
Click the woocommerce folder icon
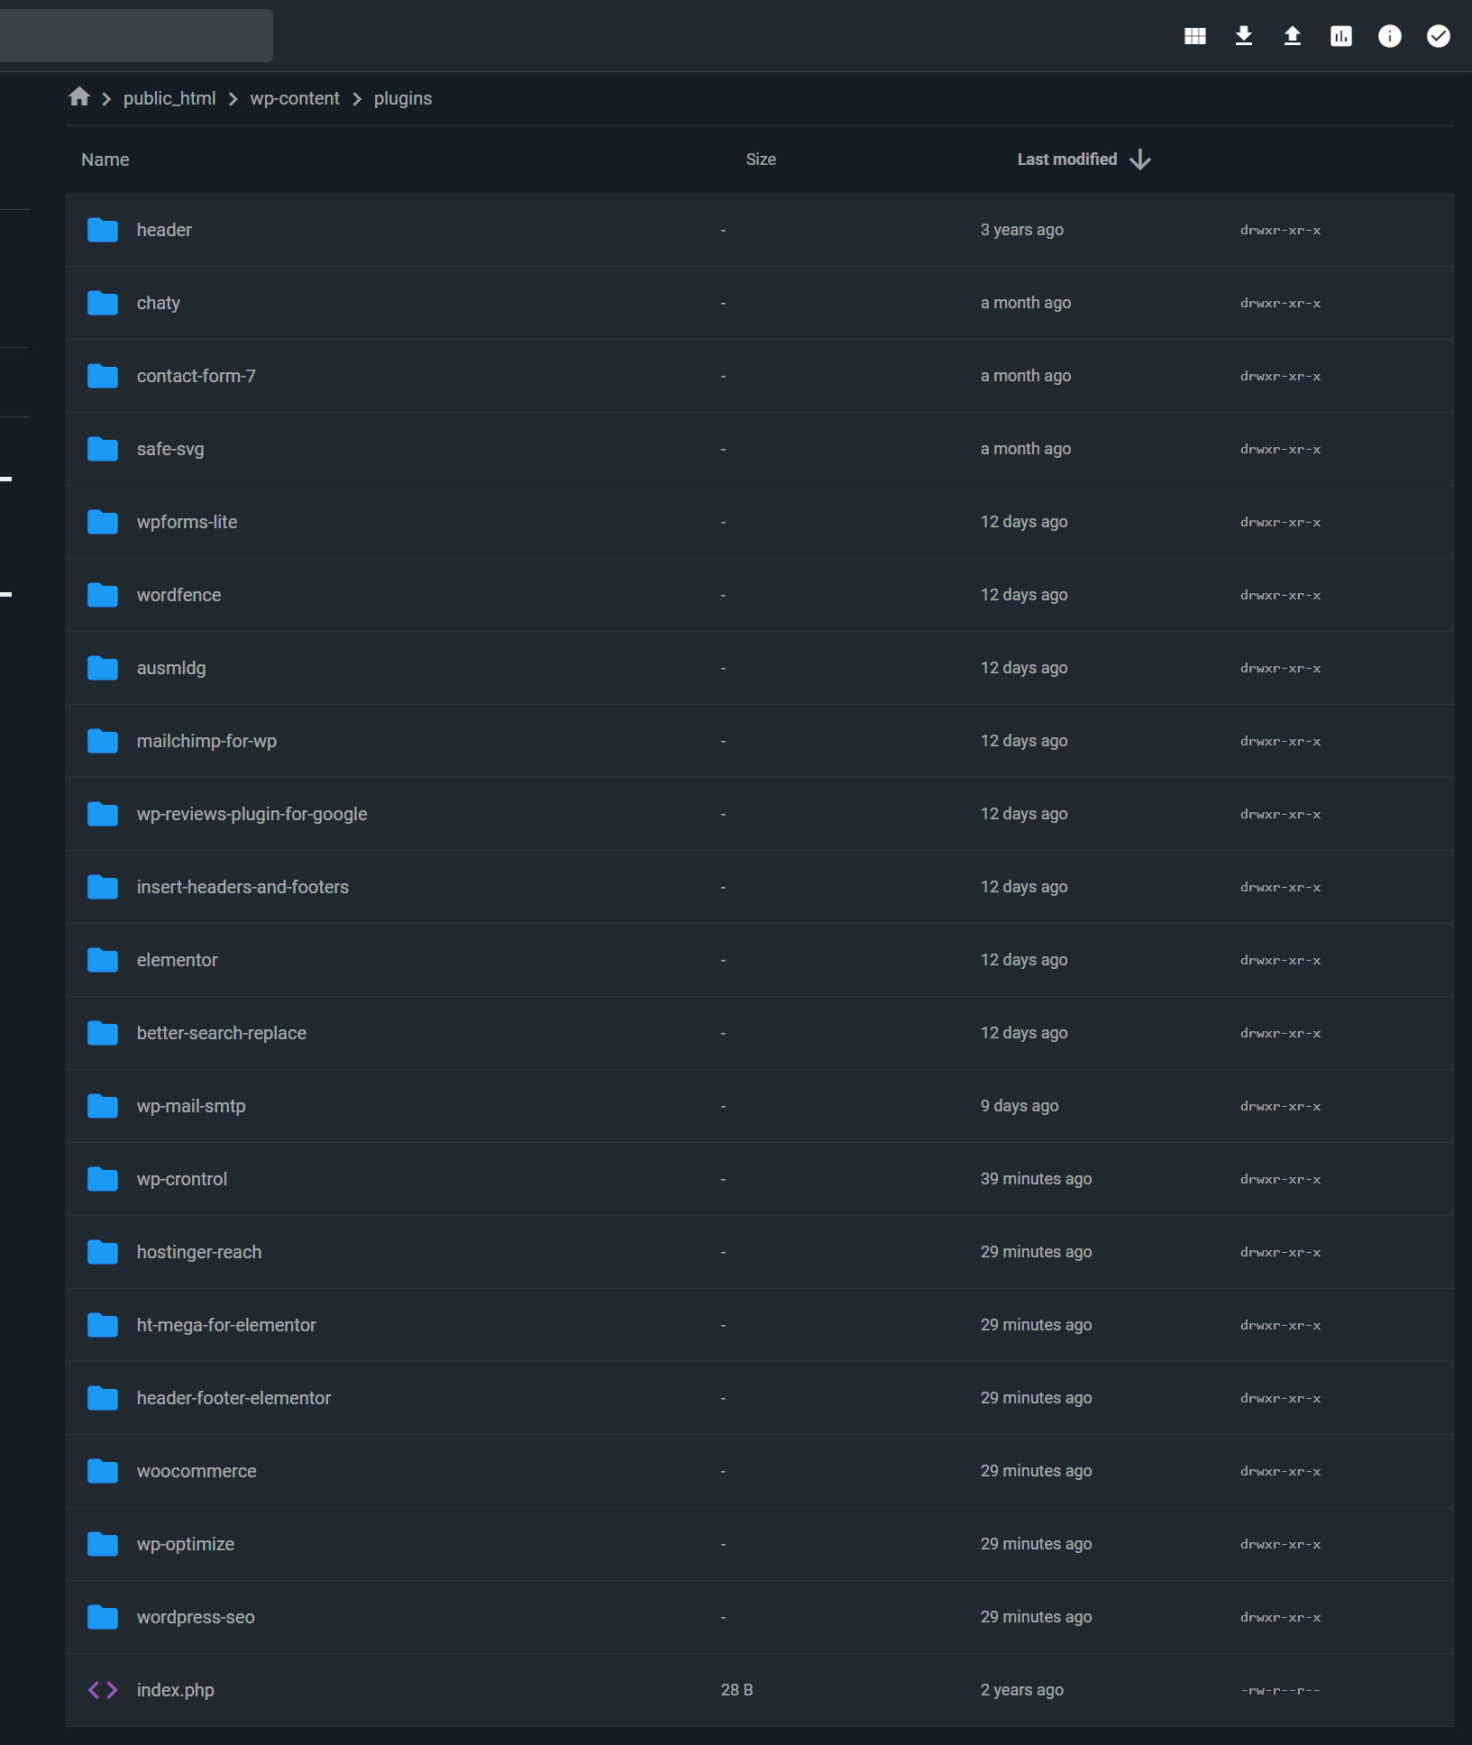tap(103, 1471)
